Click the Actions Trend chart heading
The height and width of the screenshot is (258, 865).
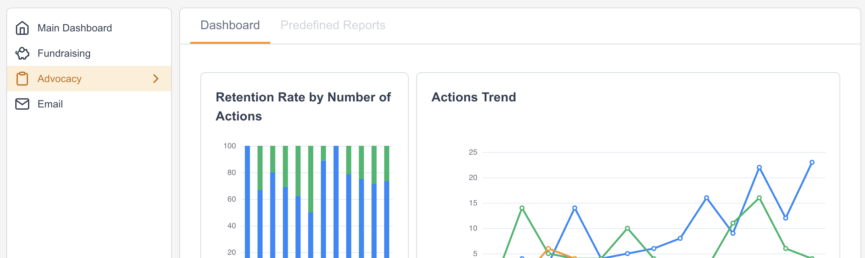(x=473, y=97)
